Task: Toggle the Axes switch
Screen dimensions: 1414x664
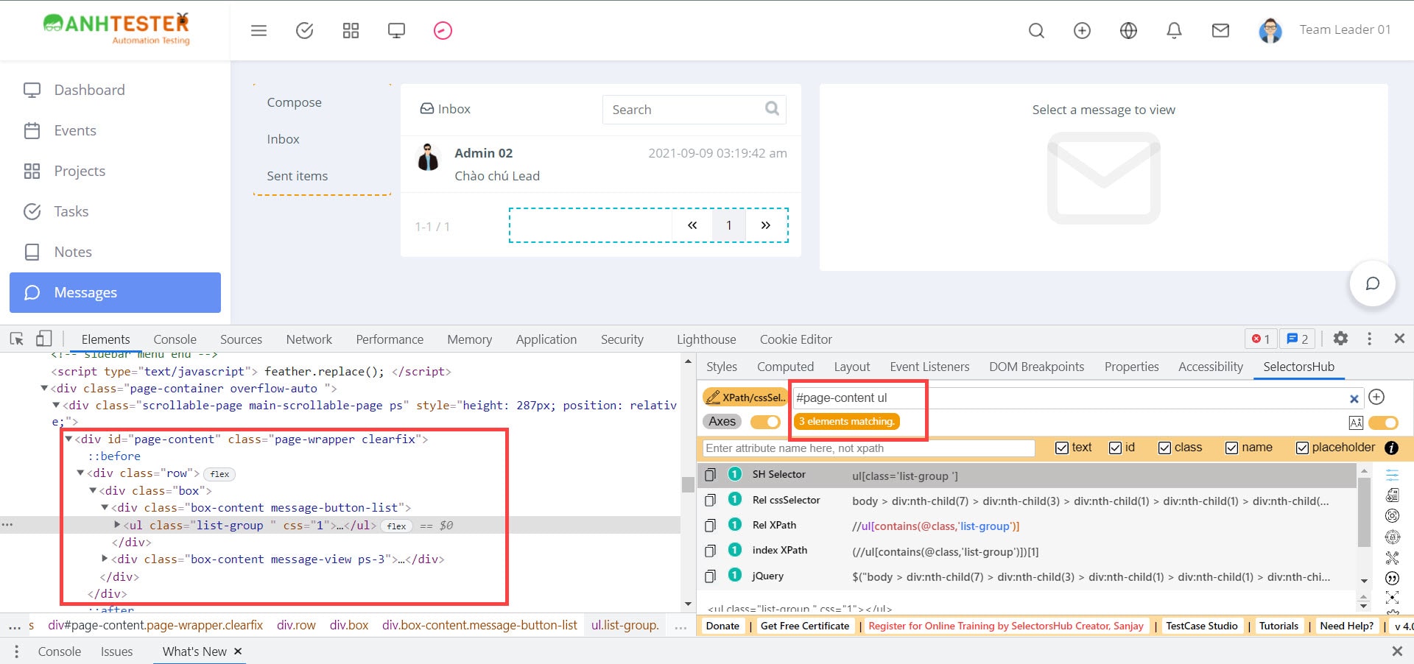Action: coord(765,422)
